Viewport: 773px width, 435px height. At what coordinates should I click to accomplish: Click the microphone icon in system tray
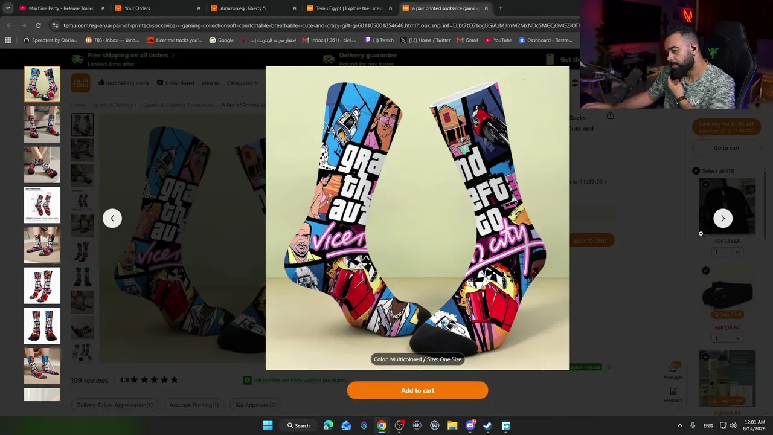(693, 425)
